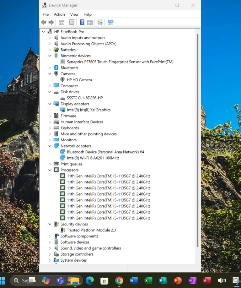
Task: Toggle the Show/Hide Action Pane toolbar icon
Action: 90,22
